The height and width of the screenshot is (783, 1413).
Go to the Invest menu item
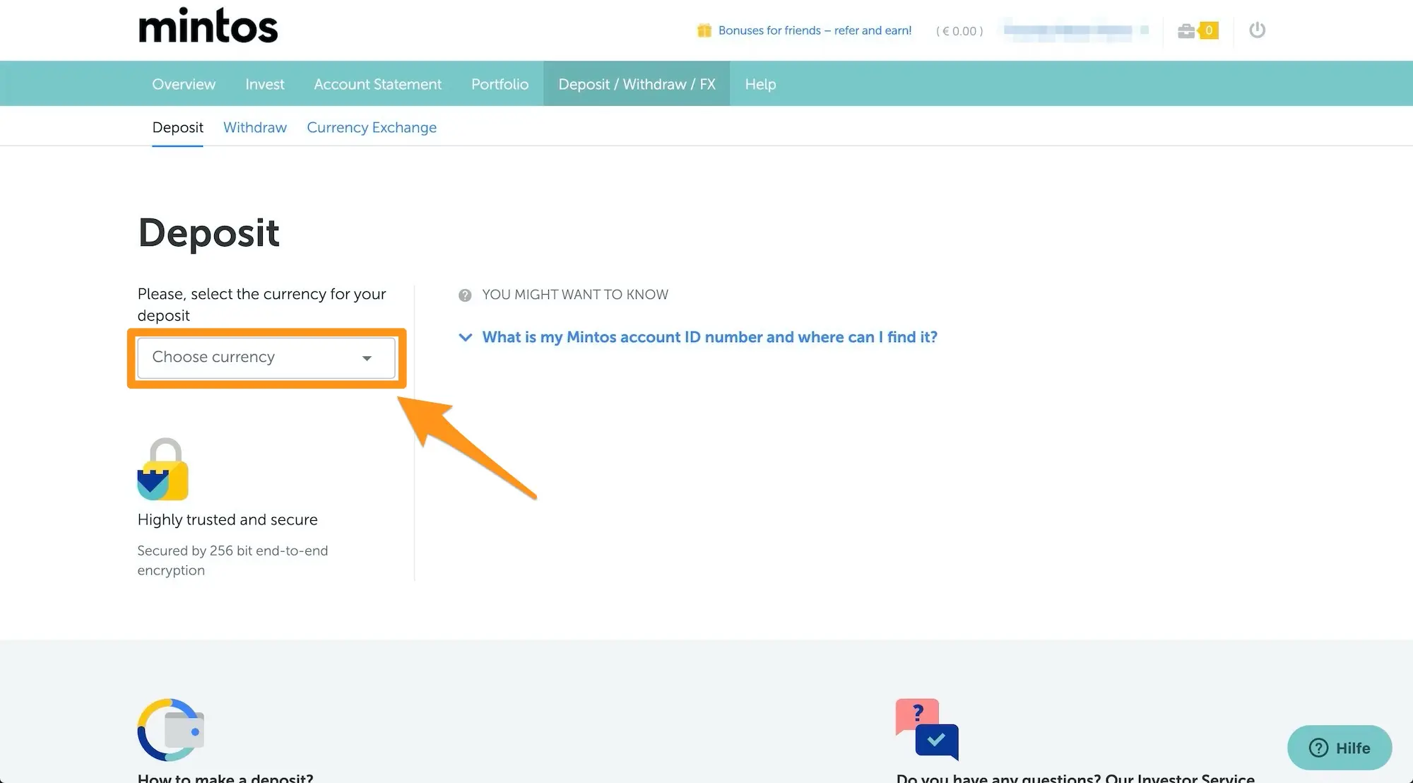265,84
